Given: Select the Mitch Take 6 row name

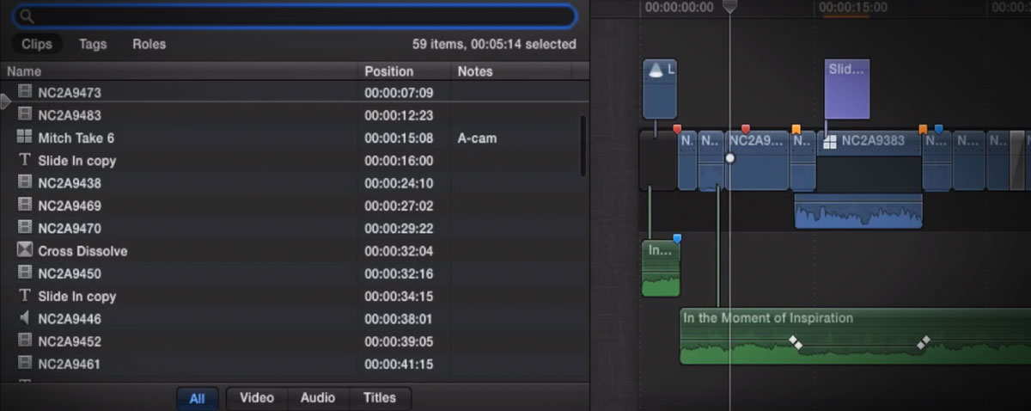Looking at the screenshot, I should 76,138.
